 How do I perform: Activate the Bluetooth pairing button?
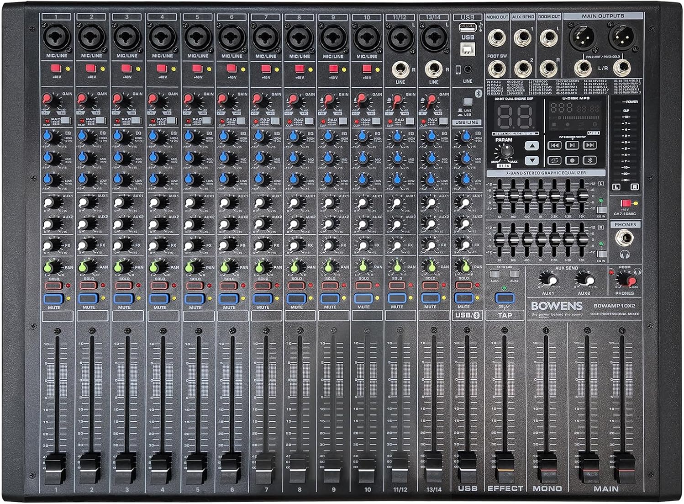pyautogui.click(x=590, y=160)
